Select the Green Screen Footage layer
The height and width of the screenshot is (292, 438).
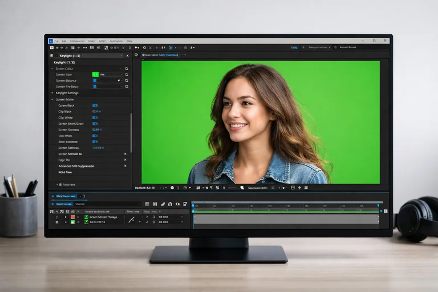[x=102, y=217]
